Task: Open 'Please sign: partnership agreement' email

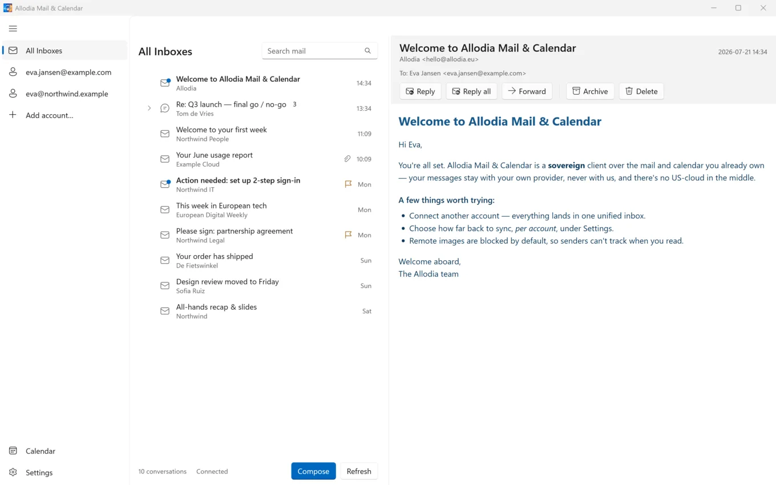Action: coord(258,235)
